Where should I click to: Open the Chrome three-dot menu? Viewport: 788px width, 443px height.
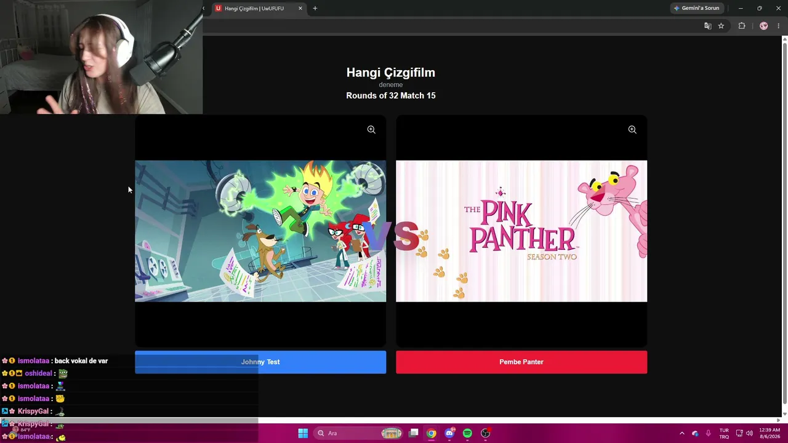pos(778,26)
